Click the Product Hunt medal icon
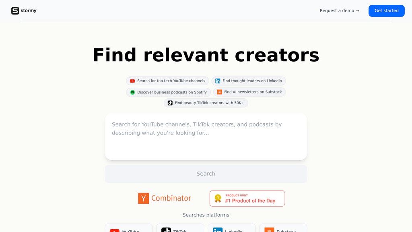 (x=218, y=198)
